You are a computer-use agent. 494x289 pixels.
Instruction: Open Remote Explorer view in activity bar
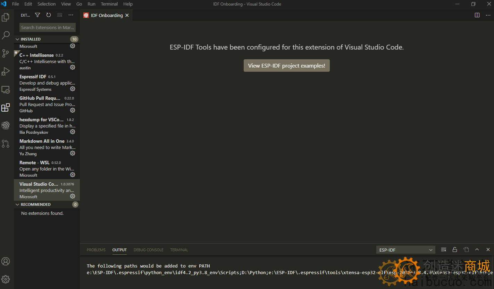(6, 89)
